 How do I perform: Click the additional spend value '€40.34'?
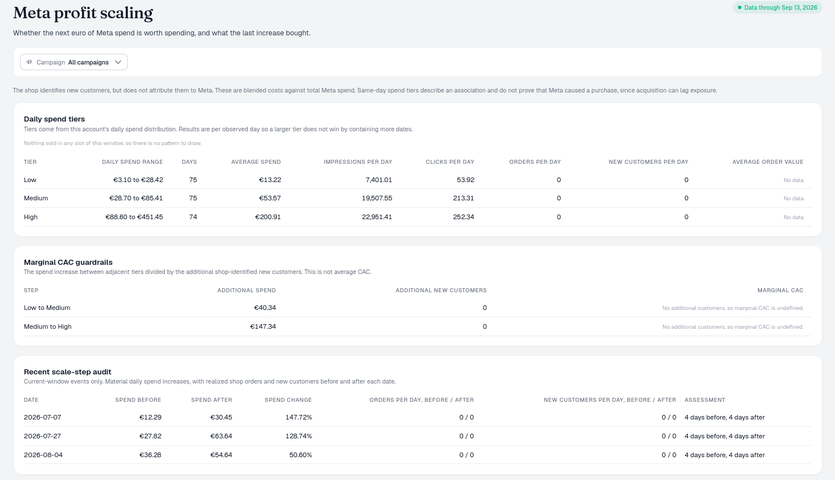[x=265, y=308]
